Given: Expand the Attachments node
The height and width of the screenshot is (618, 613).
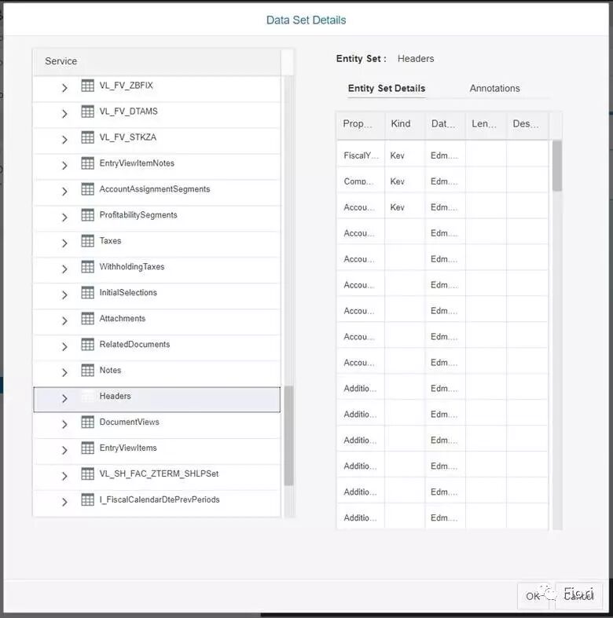Looking at the screenshot, I should (x=64, y=321).
